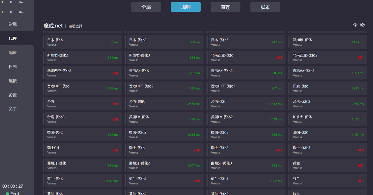This screenshot has width=373, height=195.
Task: Select the 马来西亚-优化3 proxy node
Action: click(x=82, y=73)
